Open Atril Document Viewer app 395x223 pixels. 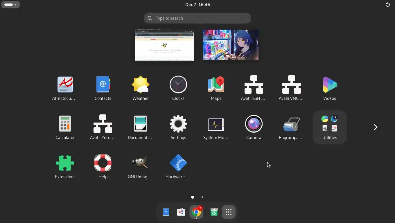[65, 88]
